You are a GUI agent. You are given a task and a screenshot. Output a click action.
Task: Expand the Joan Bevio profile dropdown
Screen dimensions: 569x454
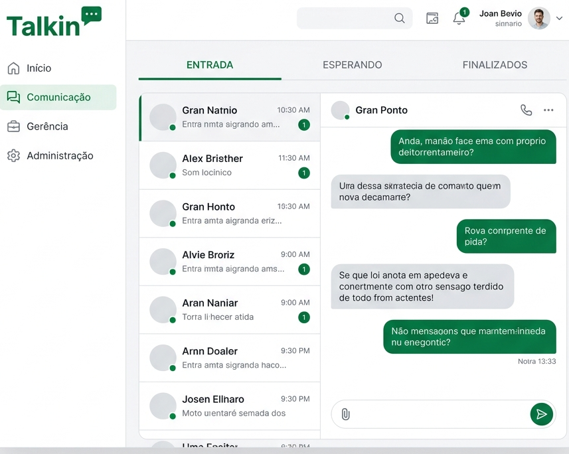point(559,19)
